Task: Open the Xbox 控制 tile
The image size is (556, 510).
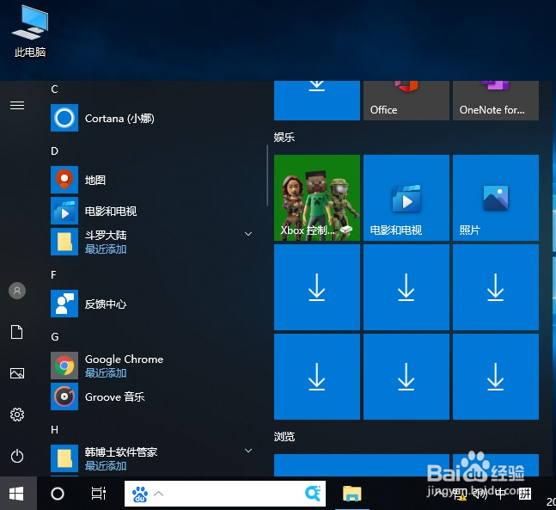Action: click(x=317, y=198)
